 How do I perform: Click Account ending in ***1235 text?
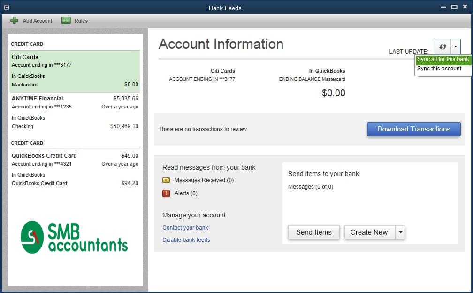point(42,107)
